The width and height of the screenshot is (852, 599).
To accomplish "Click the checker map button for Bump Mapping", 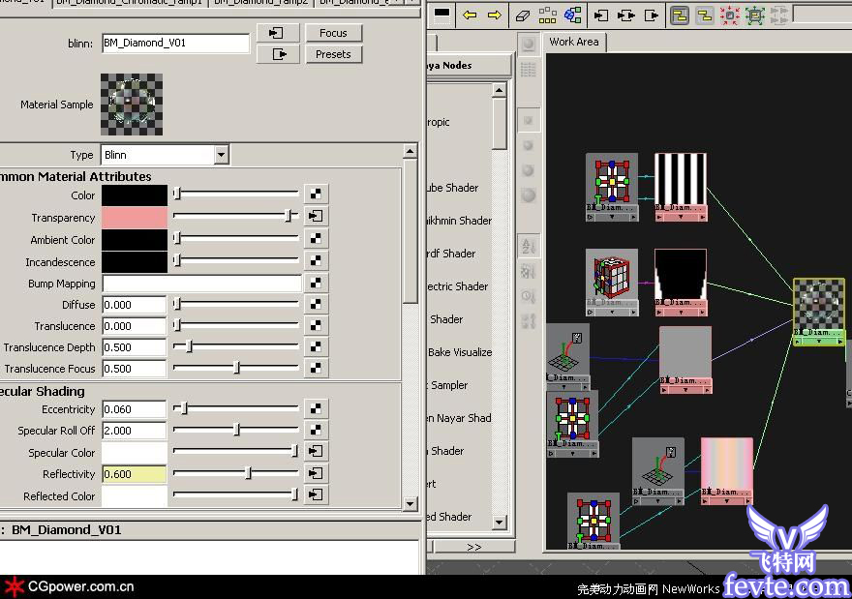I will pyautogui.click(x=316, y=283).
